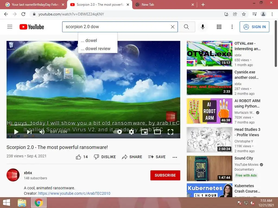Open Chrome three-dot menu
The height and width of the screenshot is (208, 278).
[272, 14]
